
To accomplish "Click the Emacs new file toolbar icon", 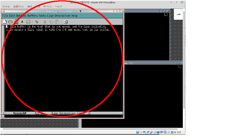I will point(5,22).
